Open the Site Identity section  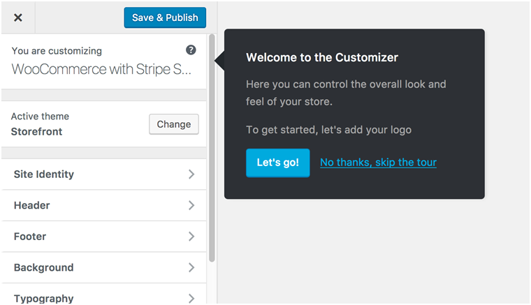click(x=103, y=174)
